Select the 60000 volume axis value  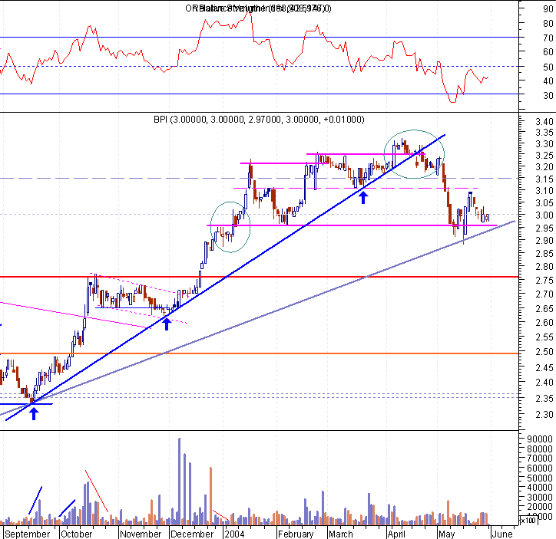540,468
